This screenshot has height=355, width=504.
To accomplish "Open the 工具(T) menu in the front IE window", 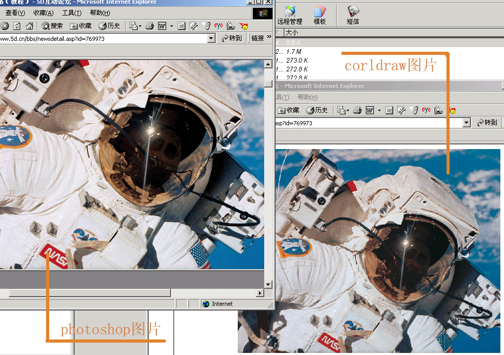I will coord(71,13).
